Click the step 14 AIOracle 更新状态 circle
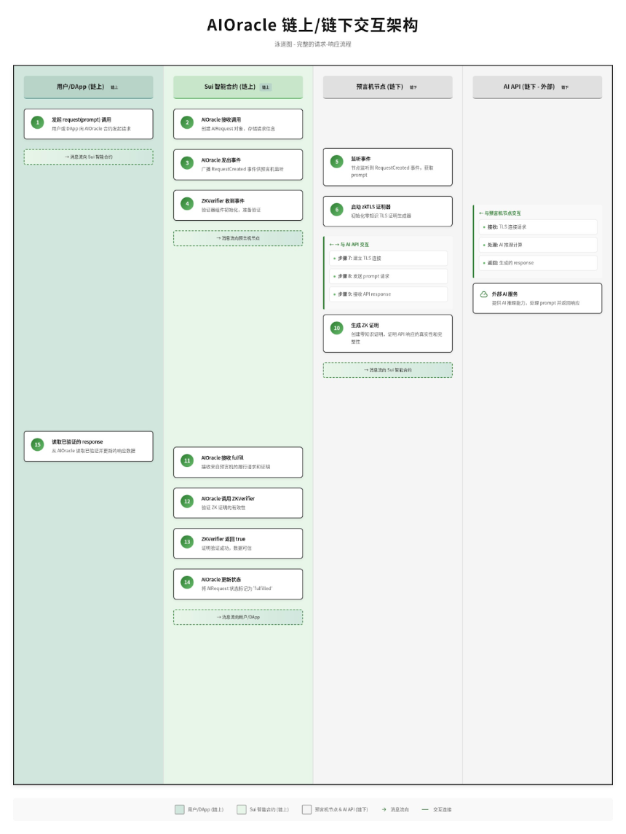The height and width of the screenshot is (834, 626). pyautogui.click(x=187, y=583)
